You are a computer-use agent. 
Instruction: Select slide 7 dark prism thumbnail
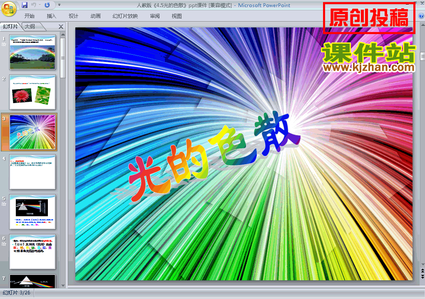pos(32,281)
